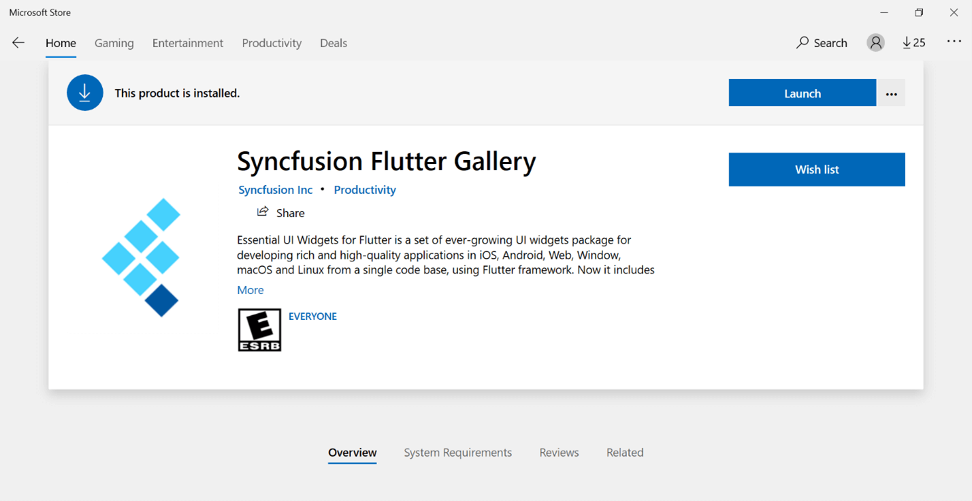The width and height of the screenshot is (972, 501).
Task: Open the Deals tab
Action: [334, 43]
